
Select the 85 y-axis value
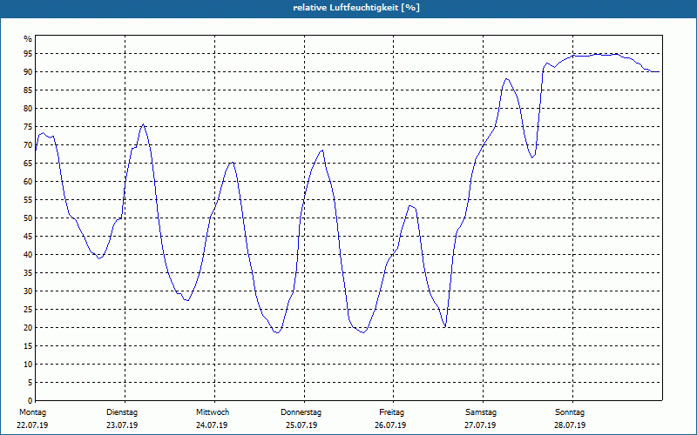(x=28, y=90)
